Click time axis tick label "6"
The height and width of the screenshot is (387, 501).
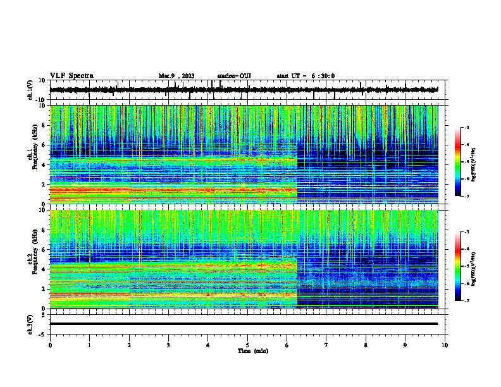coord(287,345)
